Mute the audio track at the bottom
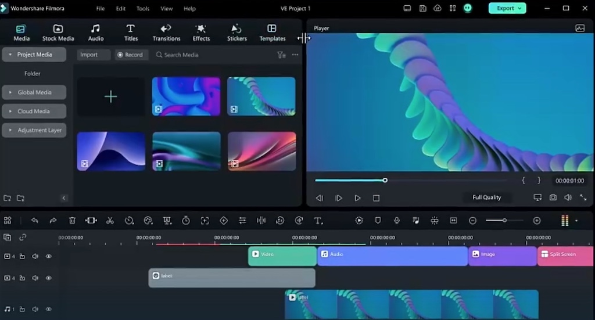This screenshot has width=595, height=320. click(35, 309)
